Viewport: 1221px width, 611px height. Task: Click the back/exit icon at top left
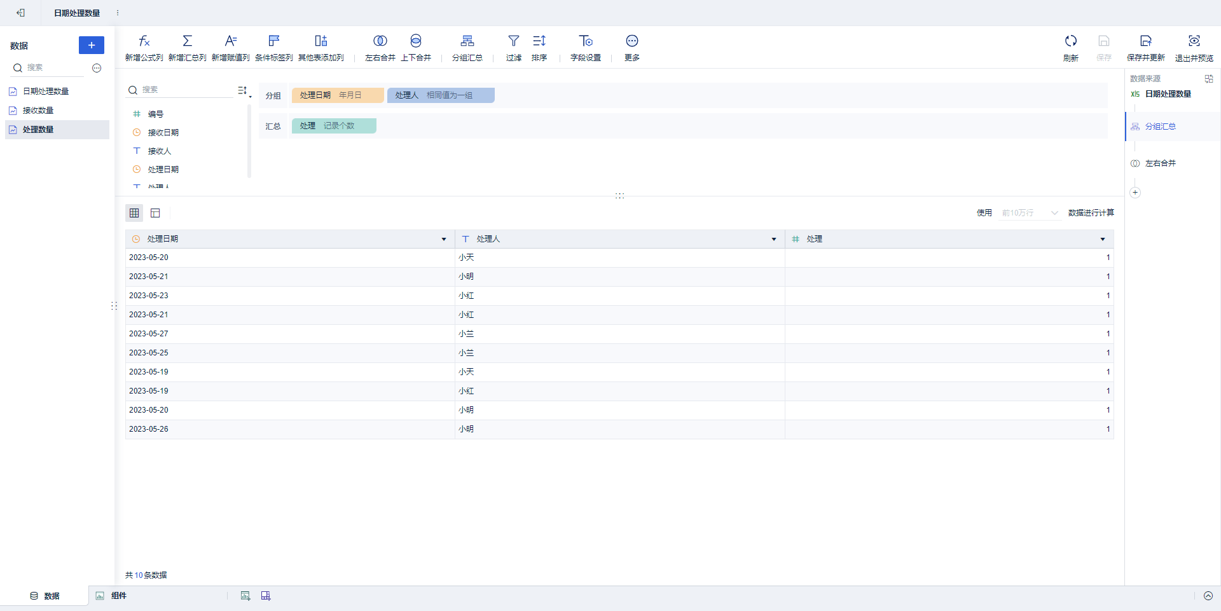coord(20,13)
